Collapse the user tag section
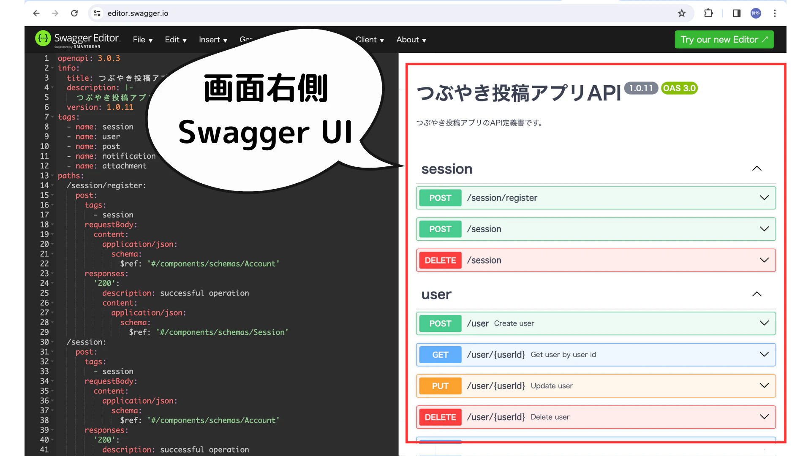The height and width of the screenshot is (456, 811). click(x=757, y=294)
